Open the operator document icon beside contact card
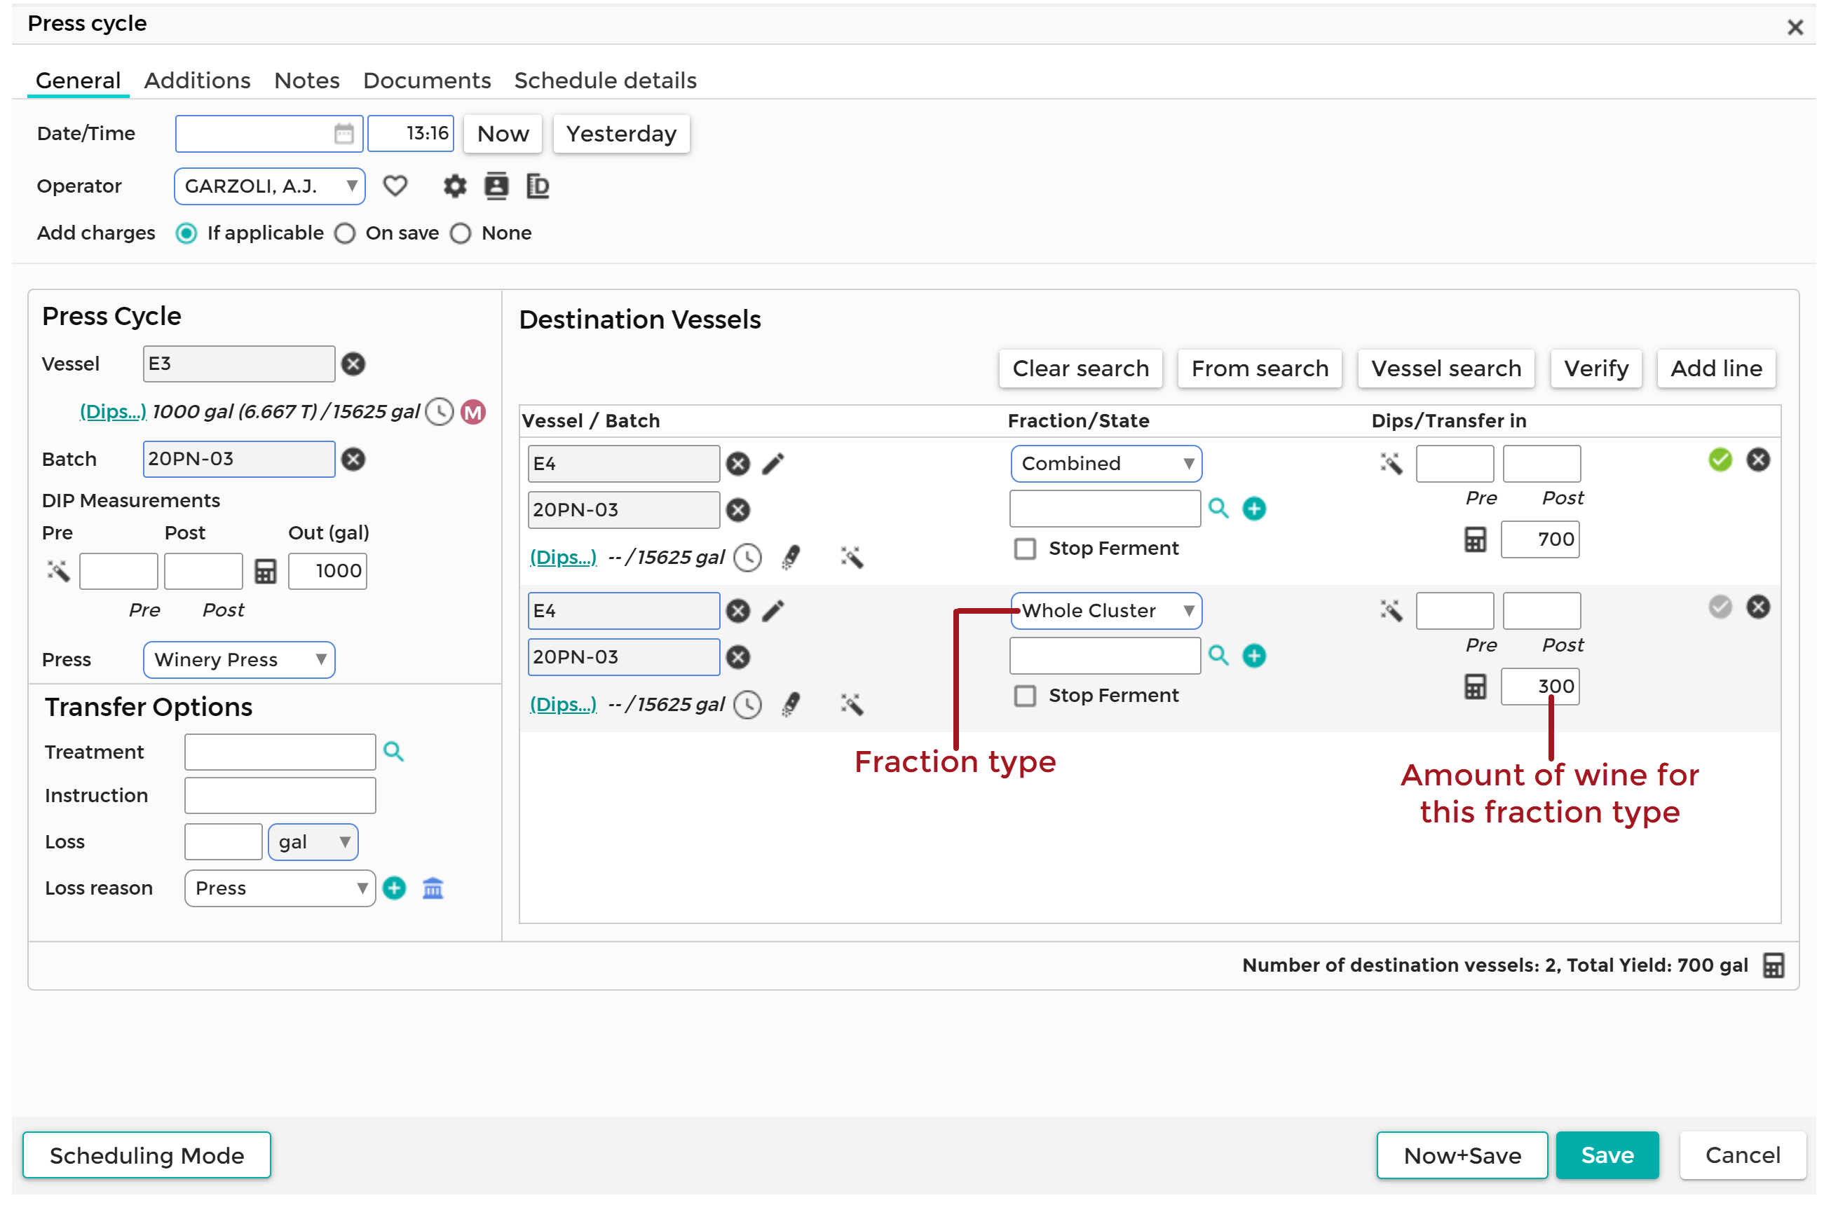Image resolution: width=1824 pixels, height=1205 pixels. coord(538,186)
